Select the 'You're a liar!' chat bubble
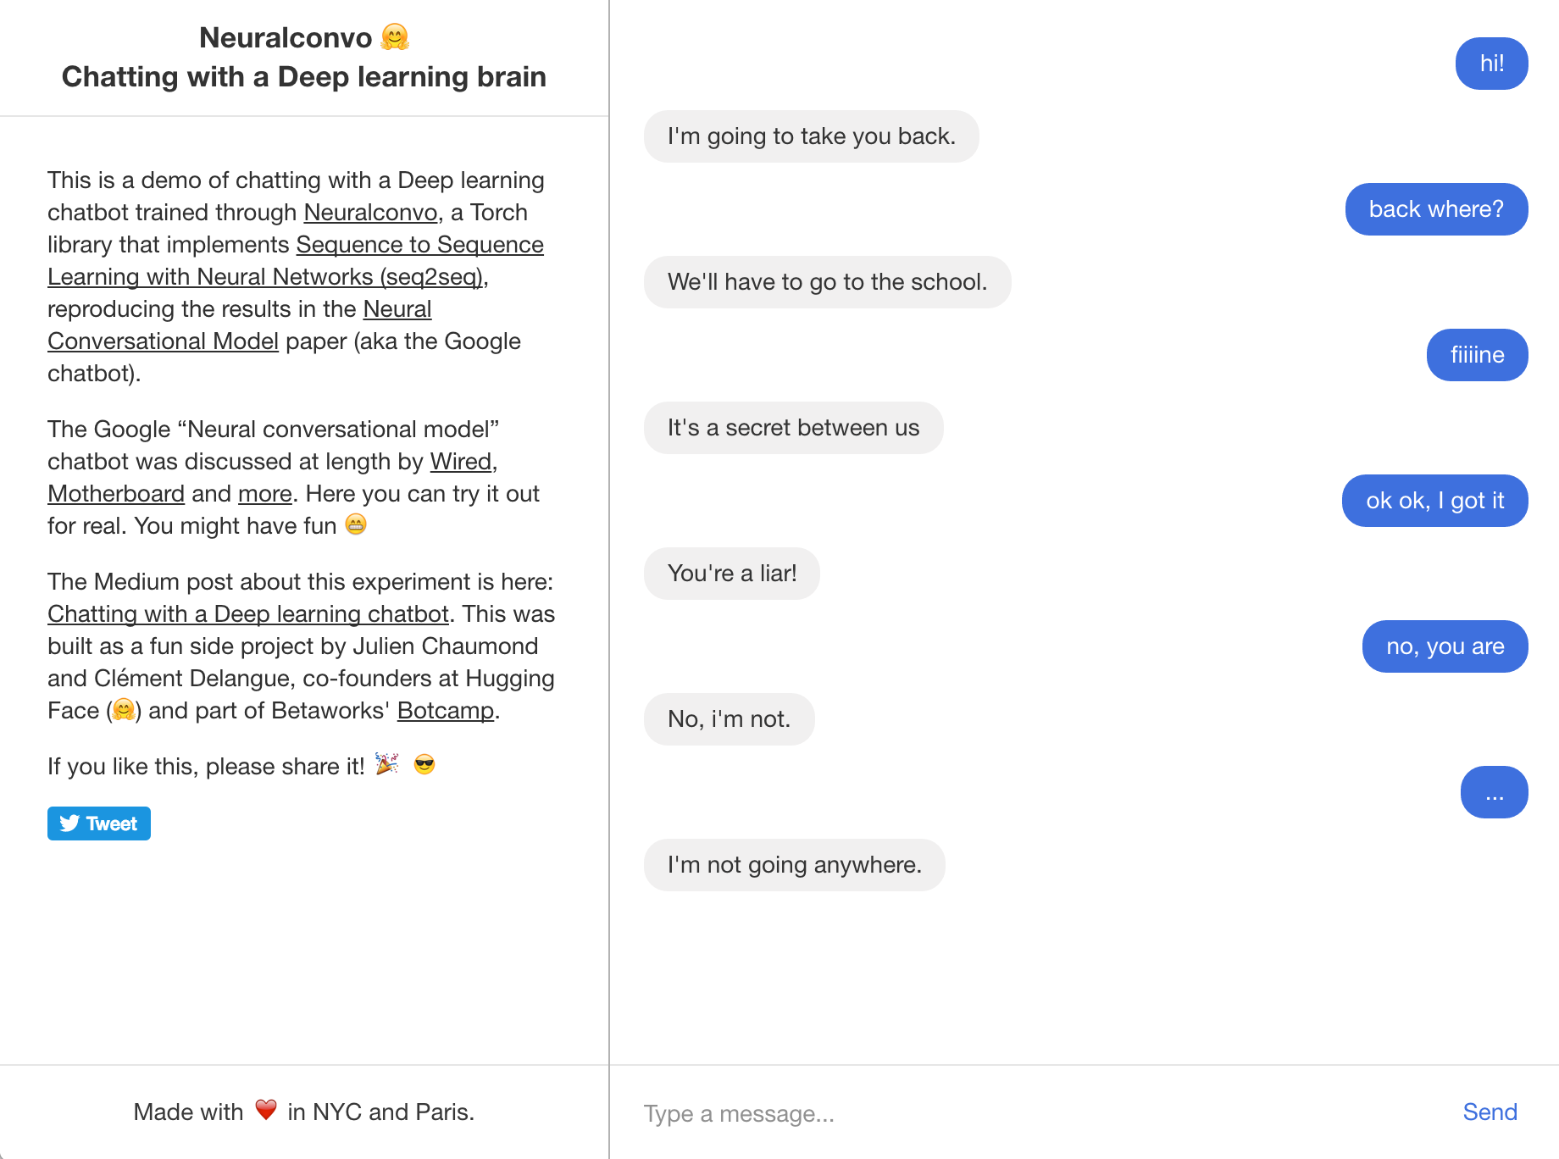The height and width of the screenshot is (1159, 1559). pyautogui.click(x=731, y=574)
